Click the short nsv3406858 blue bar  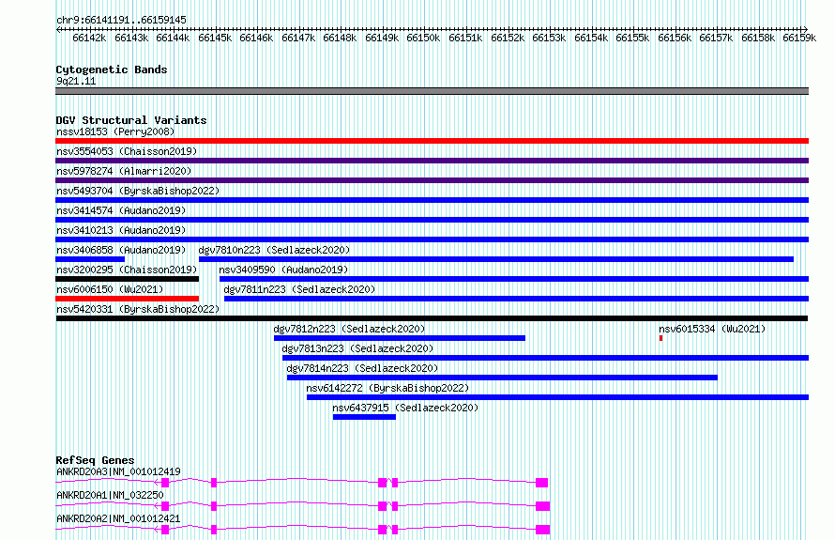(x=90, y=259)
